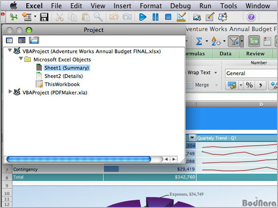The image size is (278, 208).
Task: Expand the VBAProject (PDFMaker.xla) node
Action: [10, 91]
